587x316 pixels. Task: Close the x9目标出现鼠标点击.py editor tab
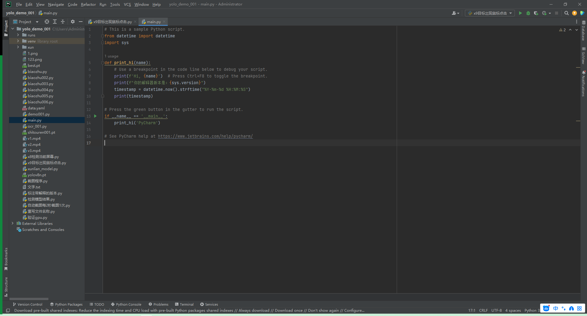pyautogui.click(x=135, y=22)
